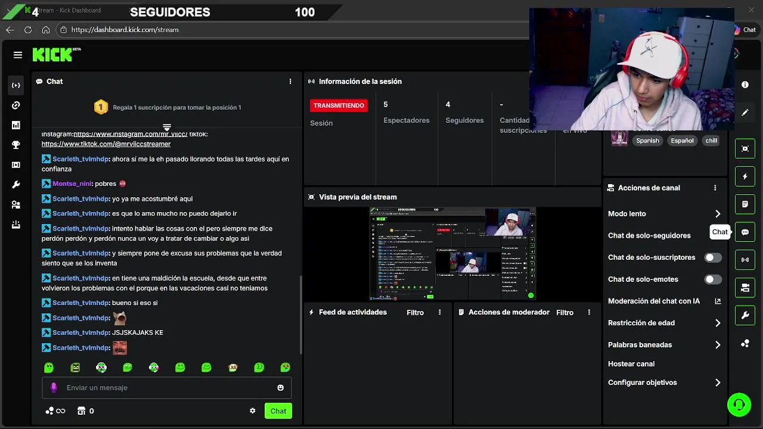Viewport: 763px width, 429px height.
Task: Open the analytics bar chart sidebar icon
Action: click(16, 125)
